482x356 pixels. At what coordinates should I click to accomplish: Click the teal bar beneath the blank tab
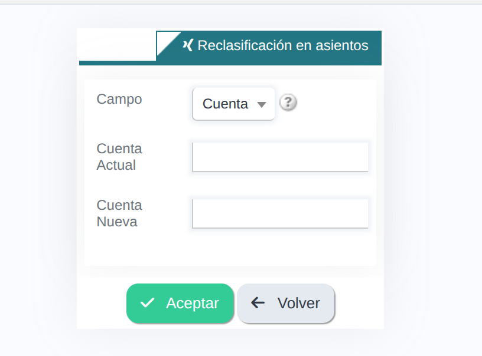(x=118, y=63)
